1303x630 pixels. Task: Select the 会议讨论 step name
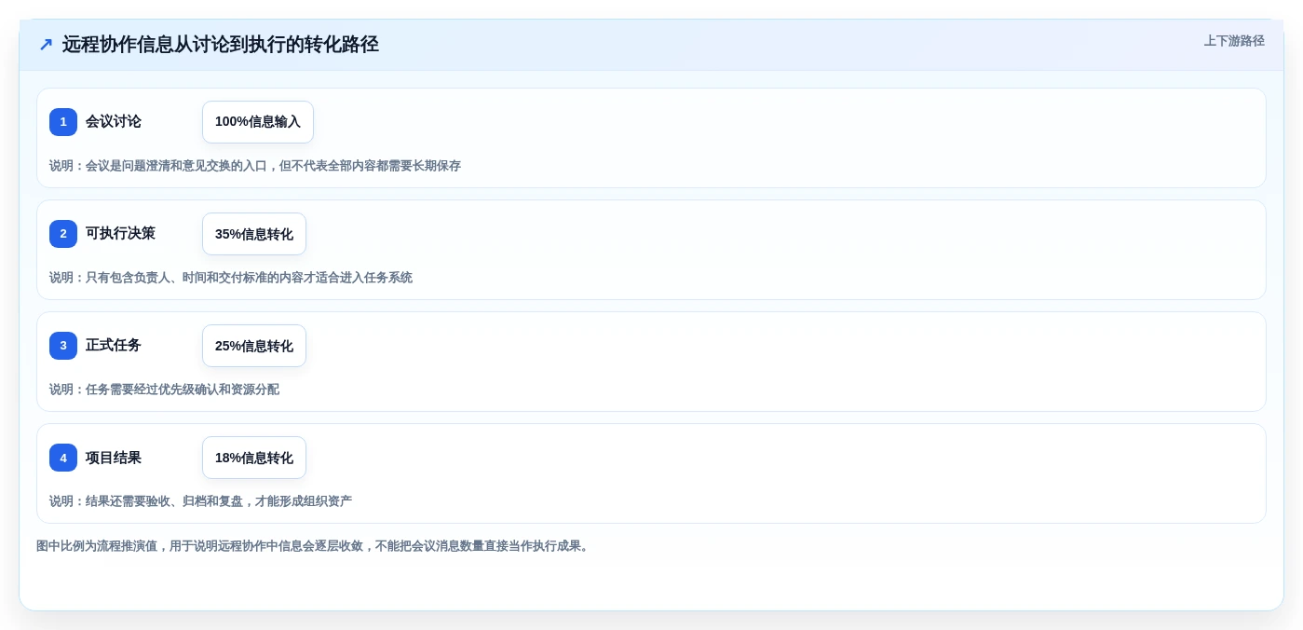[114, 122]
